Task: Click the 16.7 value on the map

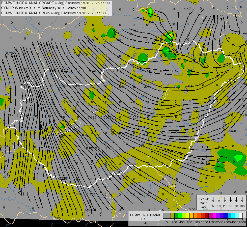Action: (x=65, y=86)
